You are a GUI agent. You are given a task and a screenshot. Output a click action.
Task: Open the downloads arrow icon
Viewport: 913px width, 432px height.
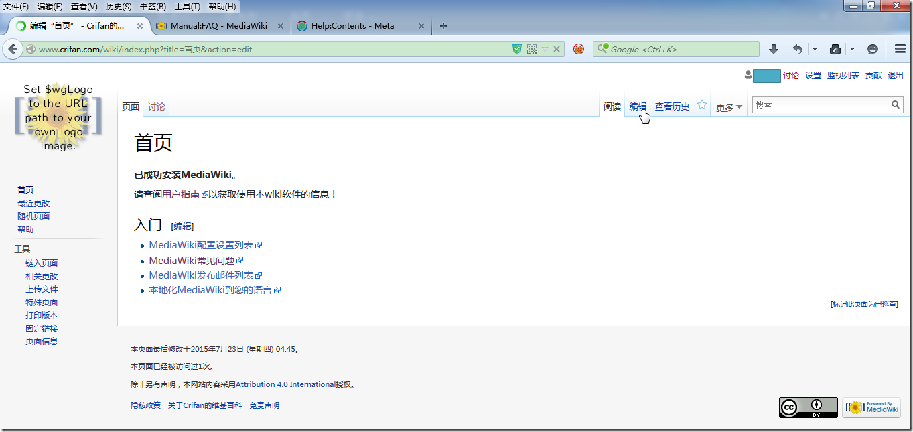(774, 49)
